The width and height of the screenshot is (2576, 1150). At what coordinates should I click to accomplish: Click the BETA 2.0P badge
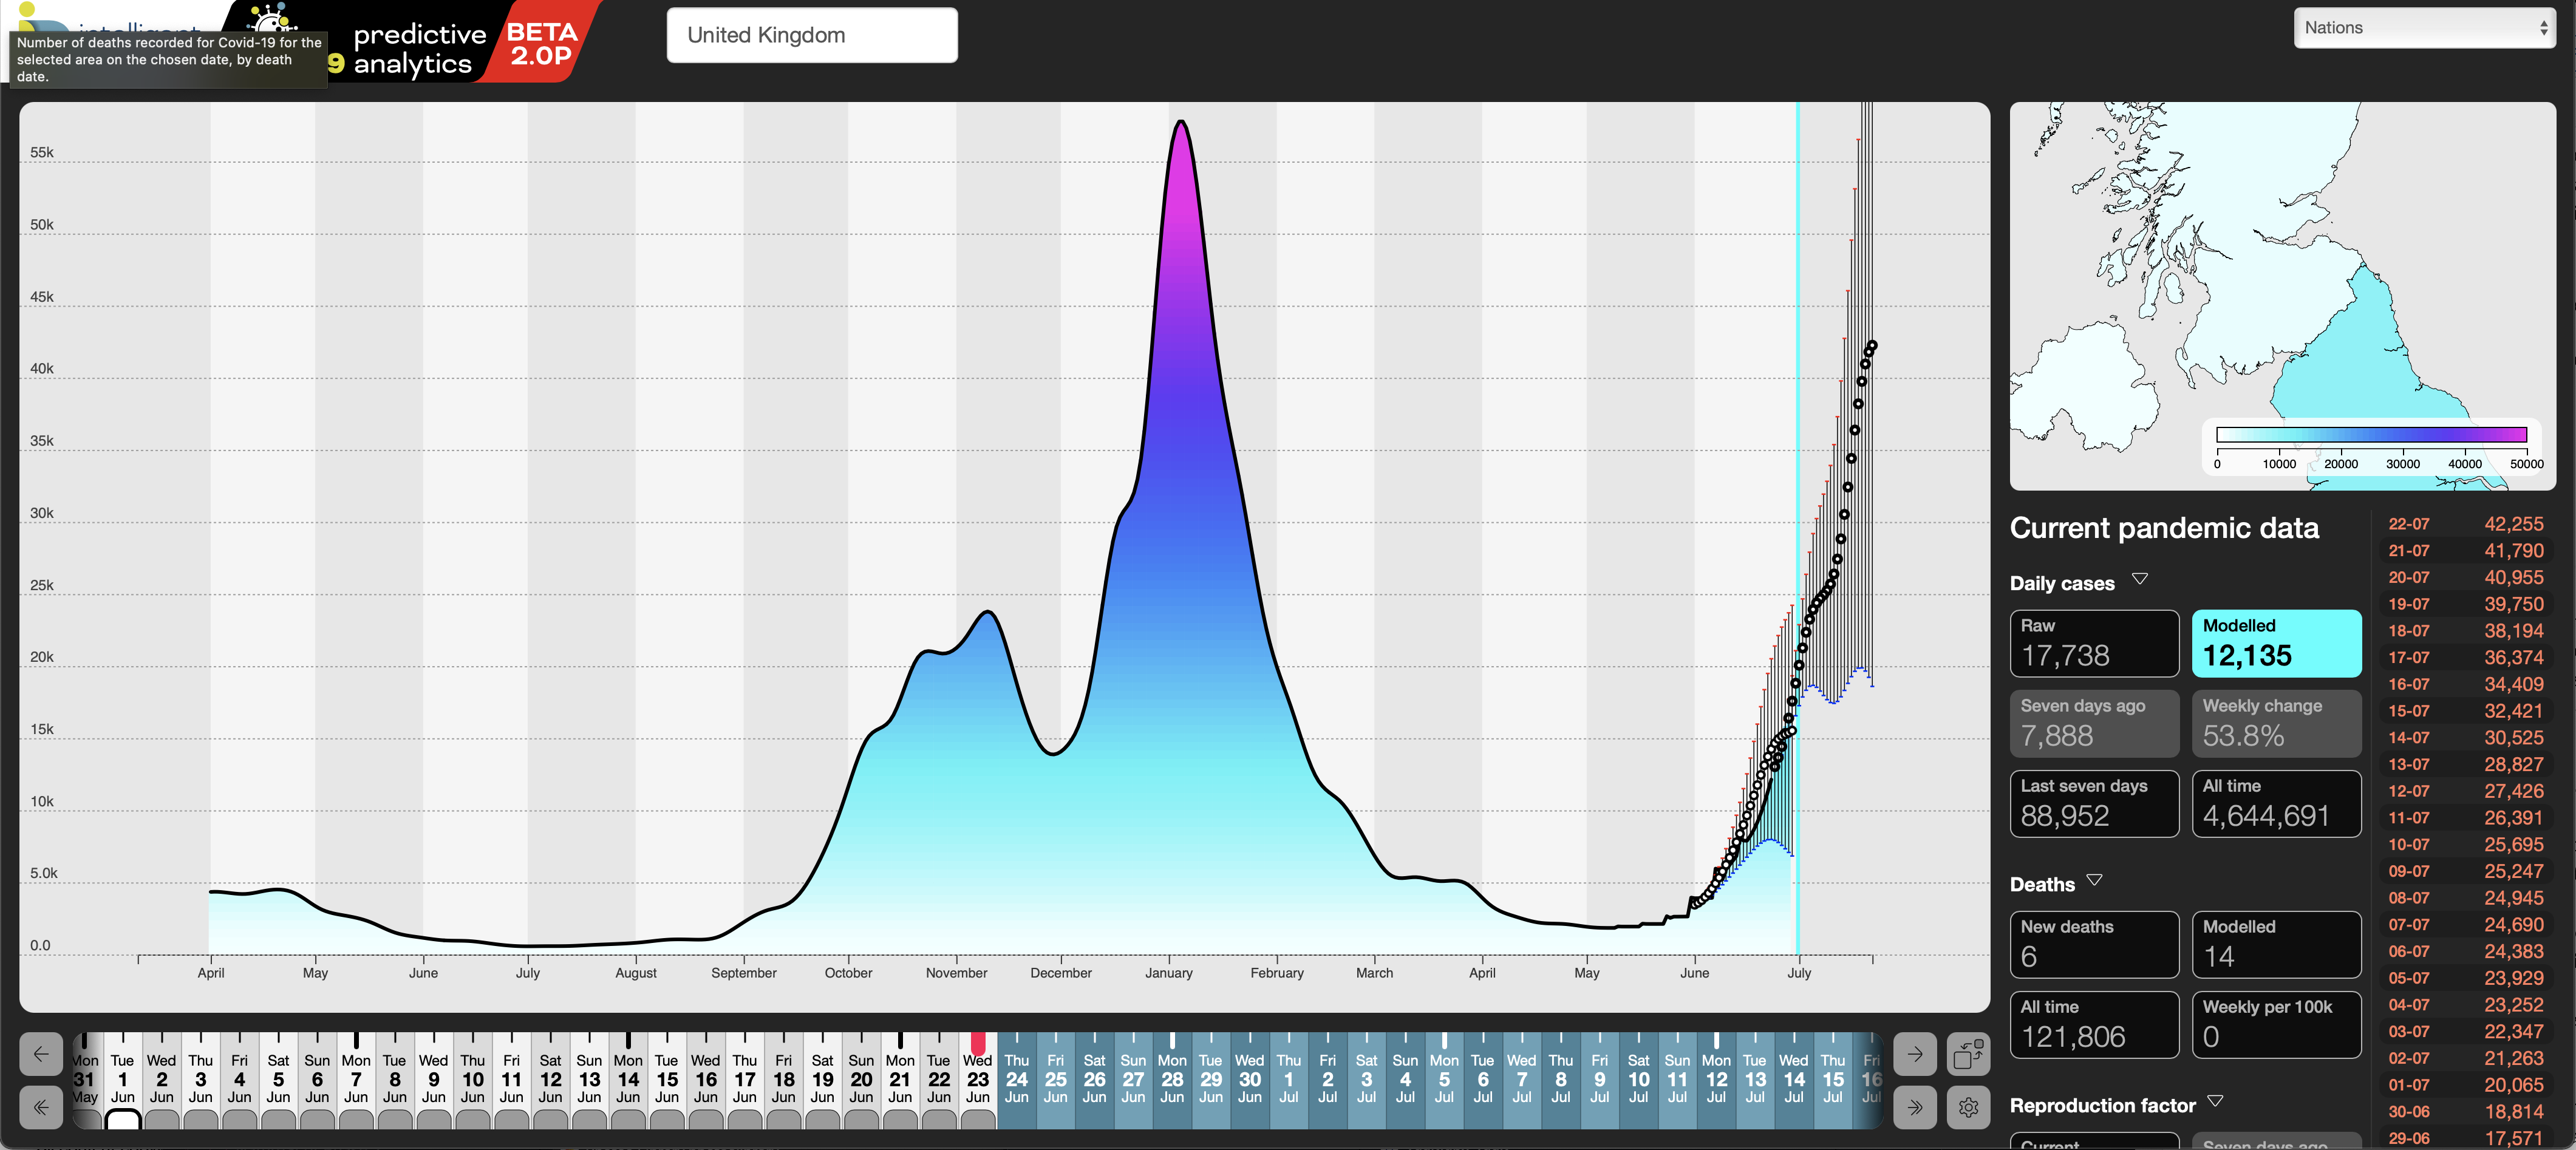(542, 44)
